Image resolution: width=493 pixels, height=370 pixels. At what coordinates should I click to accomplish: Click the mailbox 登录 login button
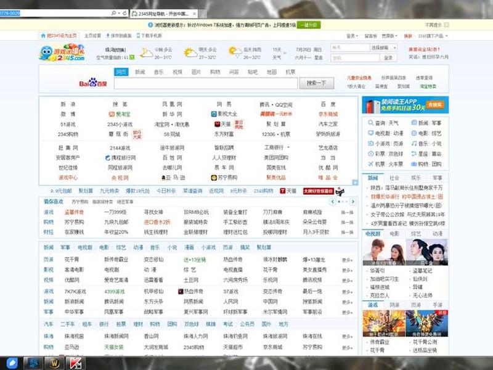click(x=388, y=58)
